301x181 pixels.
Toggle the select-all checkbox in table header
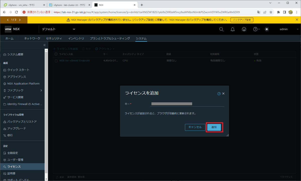(x=56, y=54)
